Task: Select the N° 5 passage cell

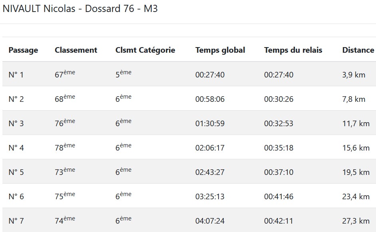Action: coord(16,172)
